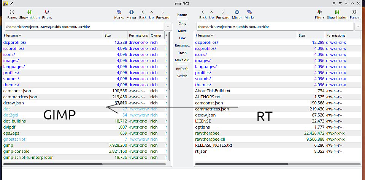Open Marks in left pane toolbar
Screen dimensions: 365x180
(119, 14)
